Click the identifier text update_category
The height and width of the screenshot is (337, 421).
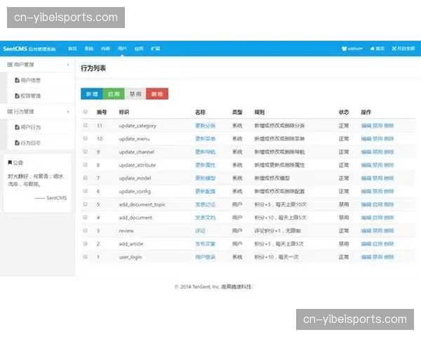click(138, 126)
